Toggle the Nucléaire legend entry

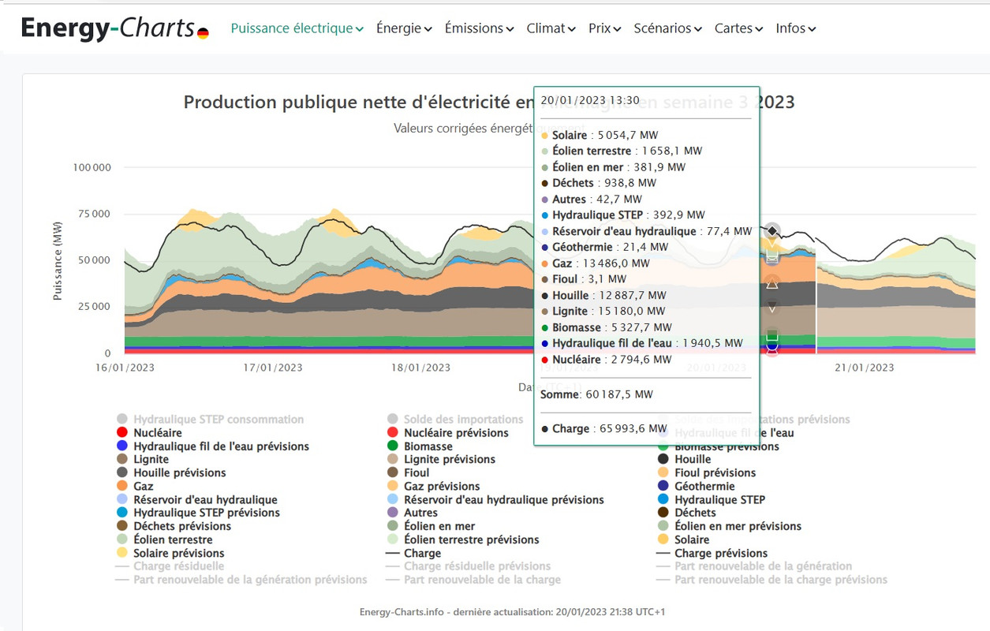pyautogui.click(x=149, y=433)
